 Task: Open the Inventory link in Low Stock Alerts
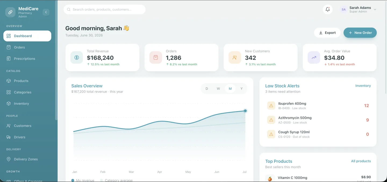click(x=363, y=86)
